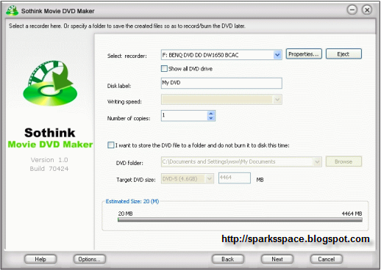Click the Estimated Size: 20 (M) label
This screenshot has height=270, width=381.
132,201
